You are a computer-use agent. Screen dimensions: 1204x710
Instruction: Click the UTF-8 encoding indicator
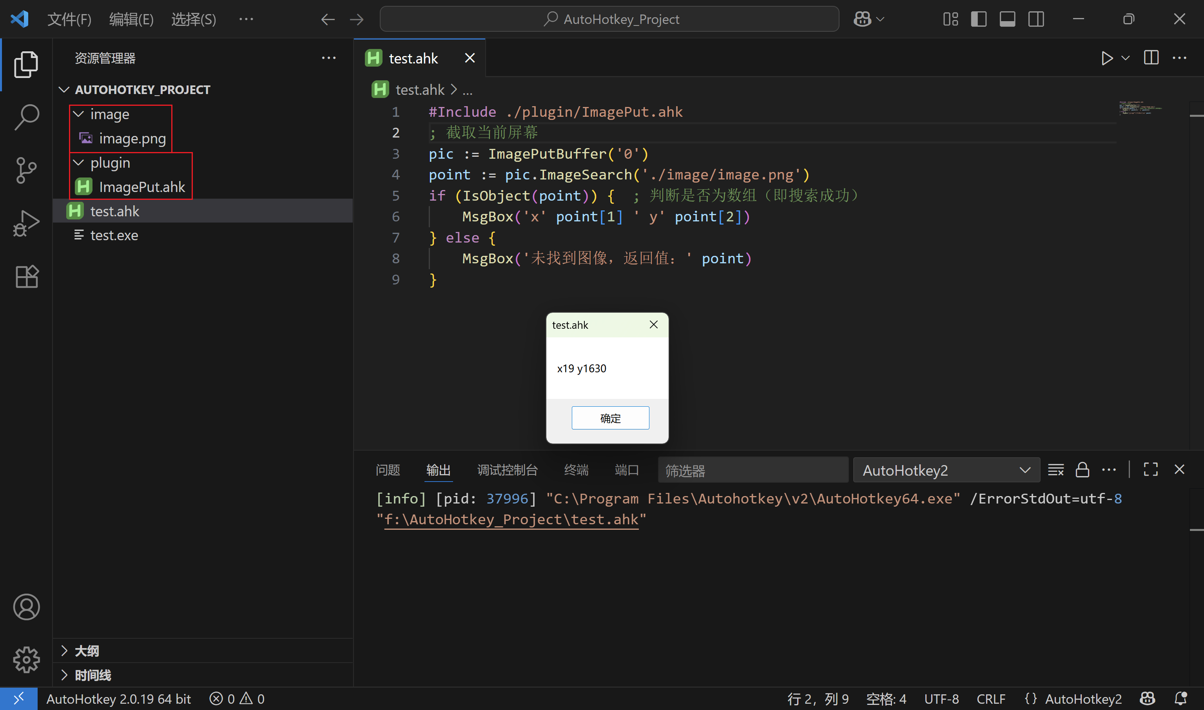pyautogui.click(x=941, y=699)
